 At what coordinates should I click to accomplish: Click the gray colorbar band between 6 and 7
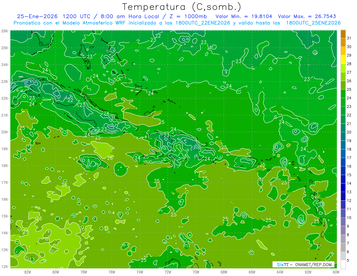pos(343,248)
